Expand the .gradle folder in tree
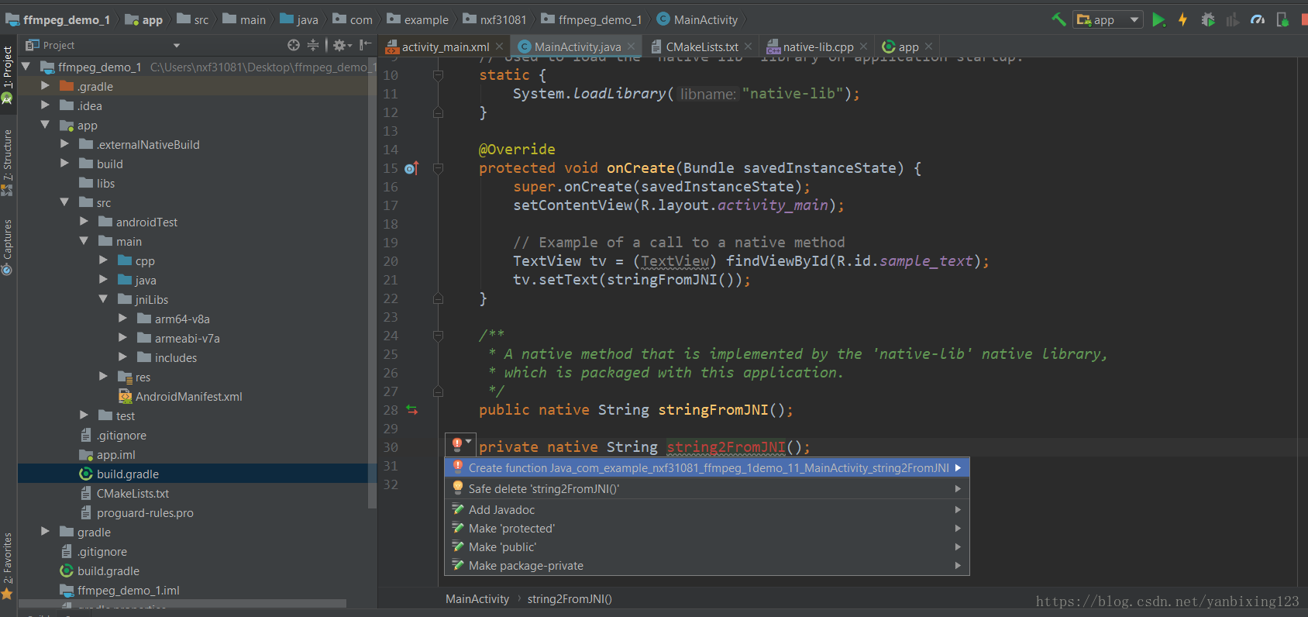Image resolution: width=1308 pixels, height=617 pixels. (45, 86)
